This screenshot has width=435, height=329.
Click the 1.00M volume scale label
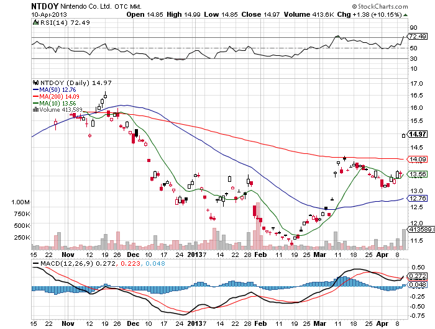tap(21, 202)
